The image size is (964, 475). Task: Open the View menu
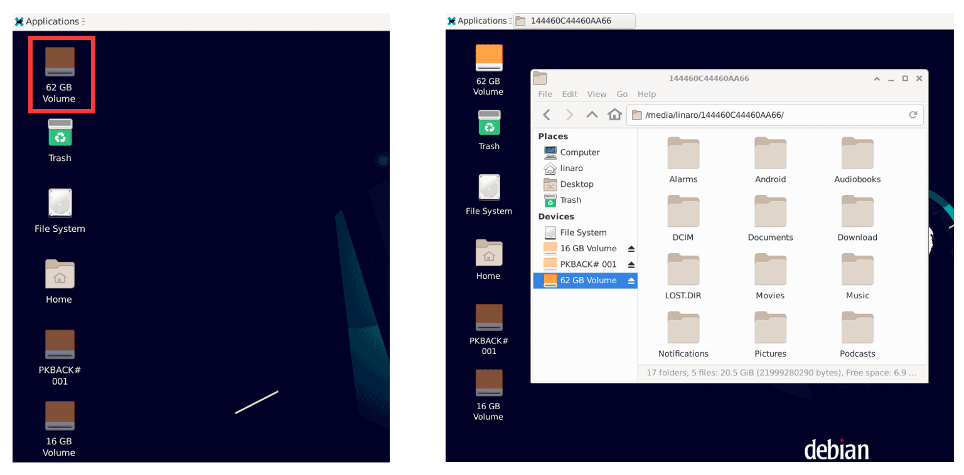tap(597, 94)
